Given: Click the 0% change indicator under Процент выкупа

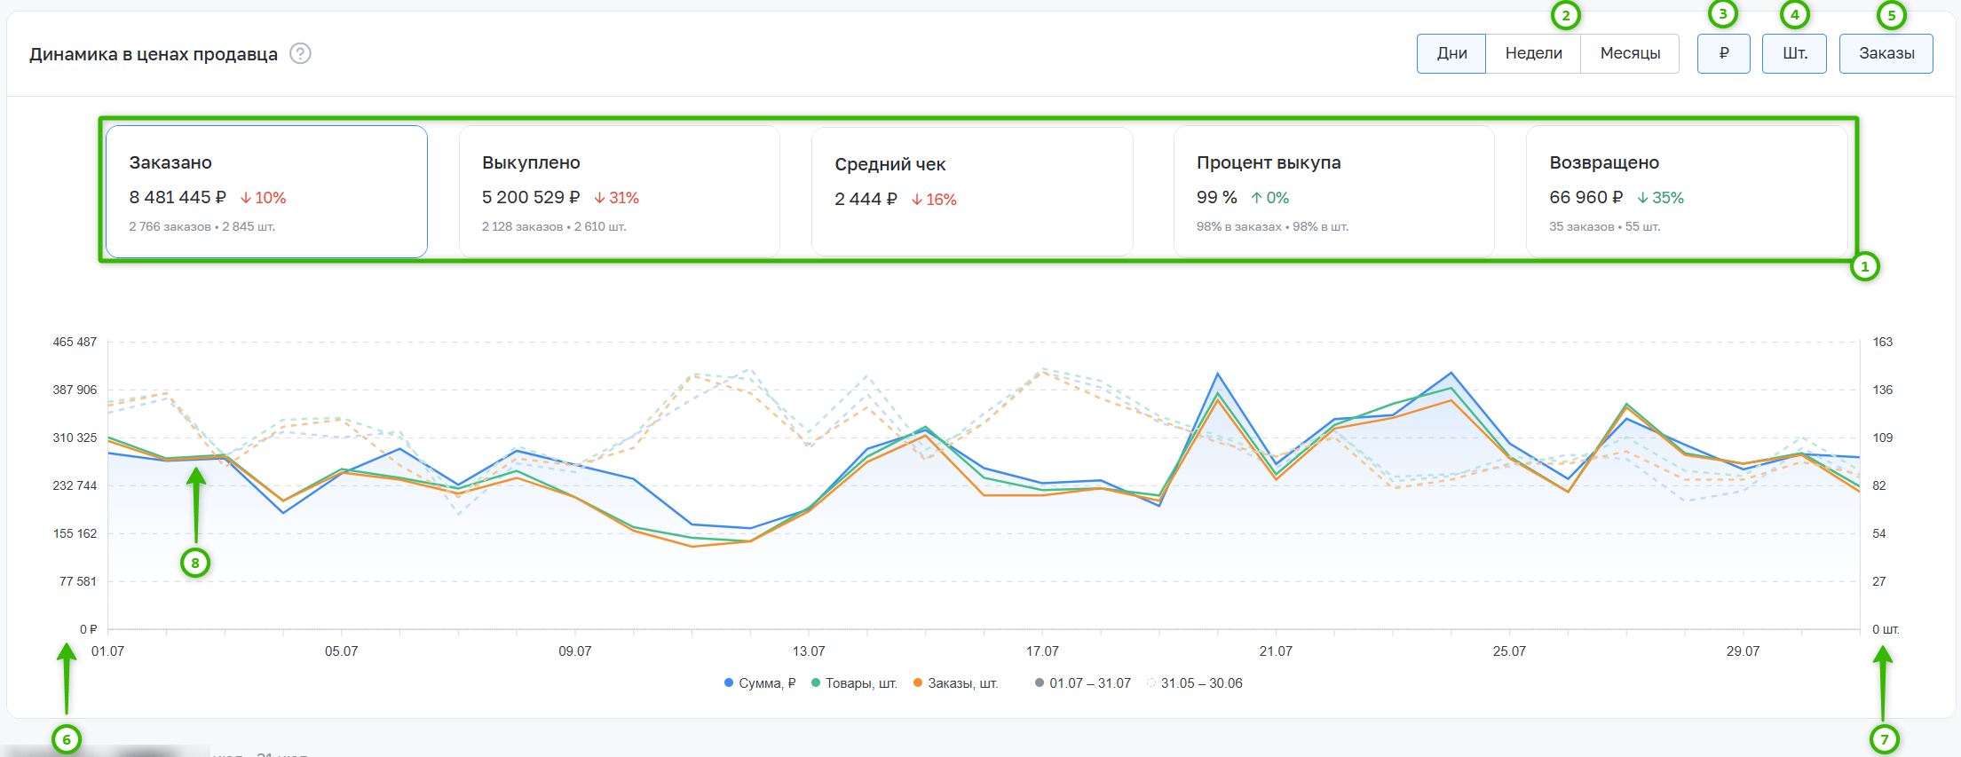Looking at the screenshot, I should (1269, 198).
